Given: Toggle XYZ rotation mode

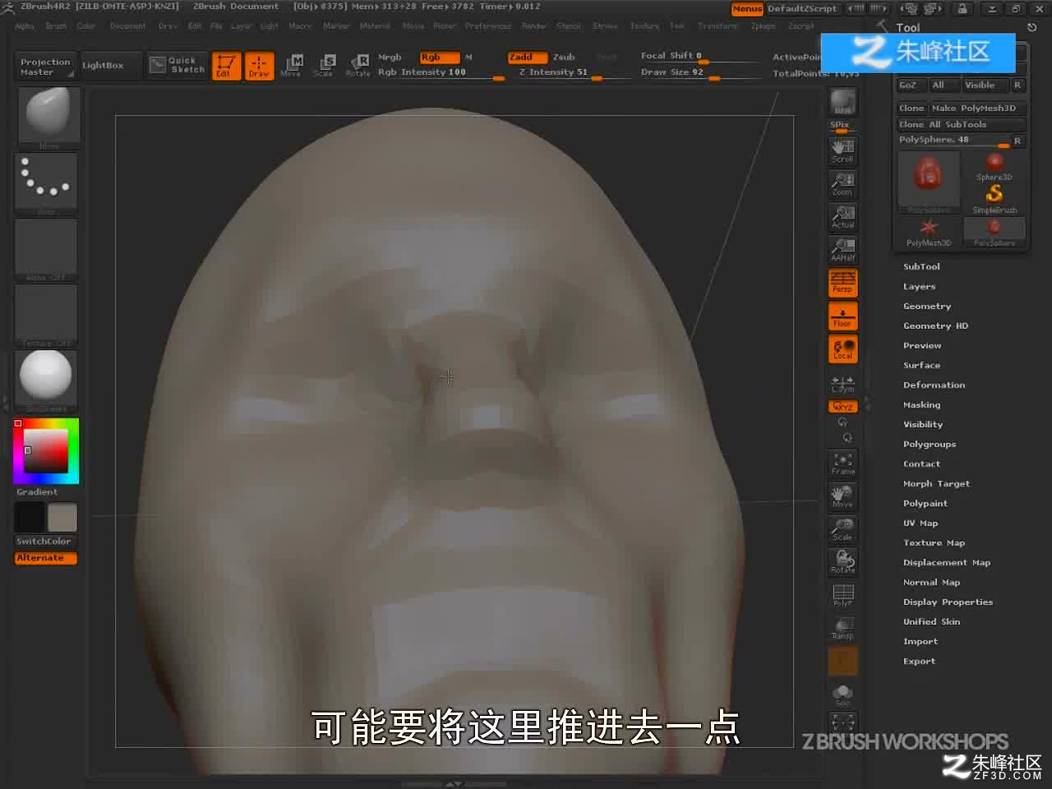Looking at the screenshot, I should [842, 406].
